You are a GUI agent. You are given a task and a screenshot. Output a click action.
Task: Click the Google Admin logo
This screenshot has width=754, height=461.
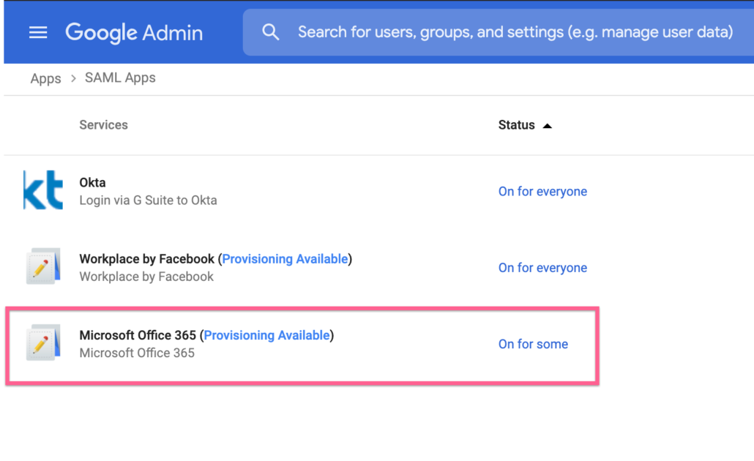(134, 33)
